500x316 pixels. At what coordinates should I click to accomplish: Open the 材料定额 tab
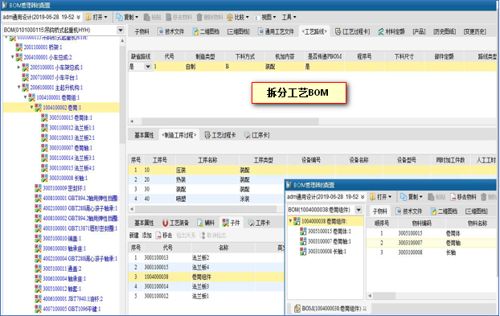click(391, 31)
